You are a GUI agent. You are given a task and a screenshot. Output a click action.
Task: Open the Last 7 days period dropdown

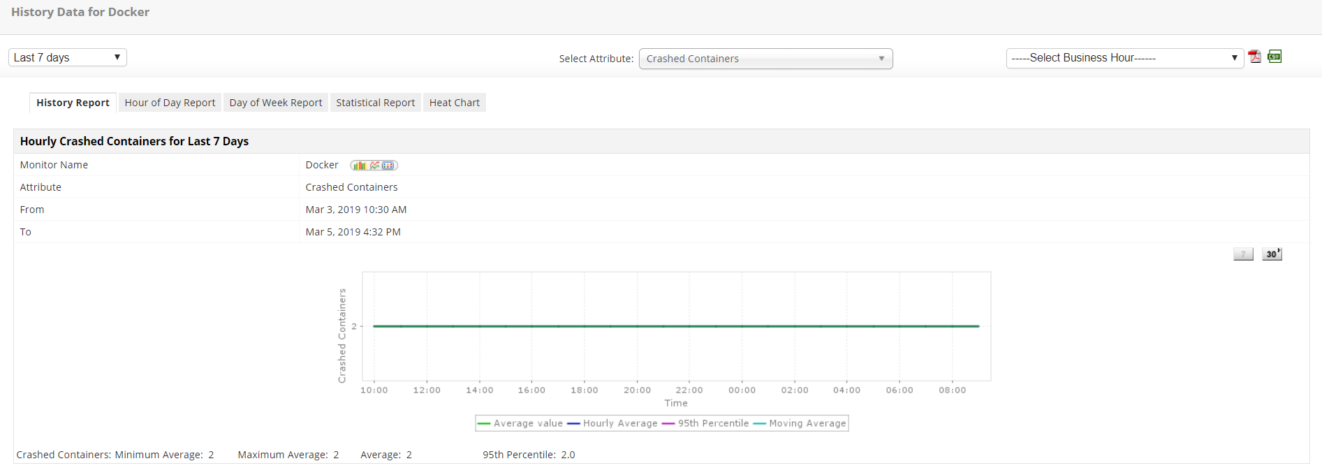[x=68, y=57]
